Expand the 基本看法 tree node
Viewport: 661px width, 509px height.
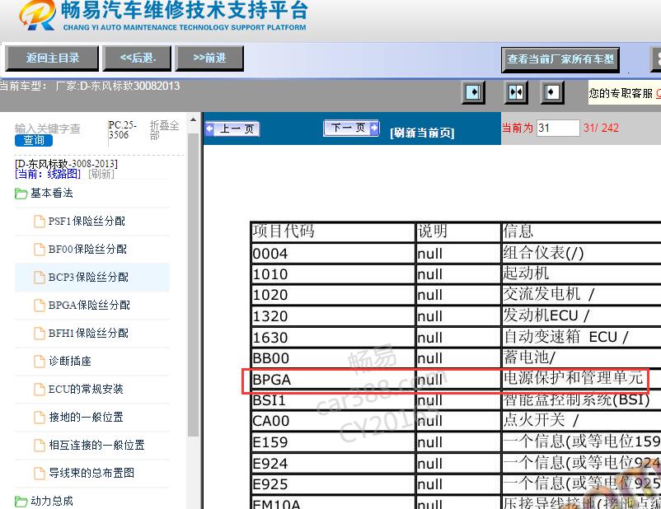pos(51,194)
